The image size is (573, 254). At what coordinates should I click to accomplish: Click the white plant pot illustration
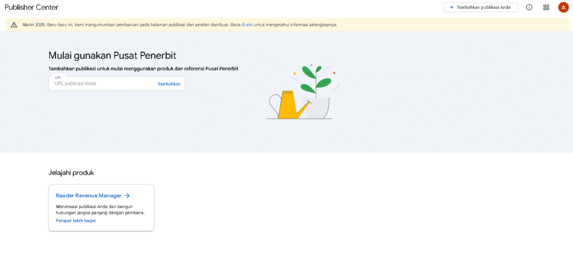[318, 108]
